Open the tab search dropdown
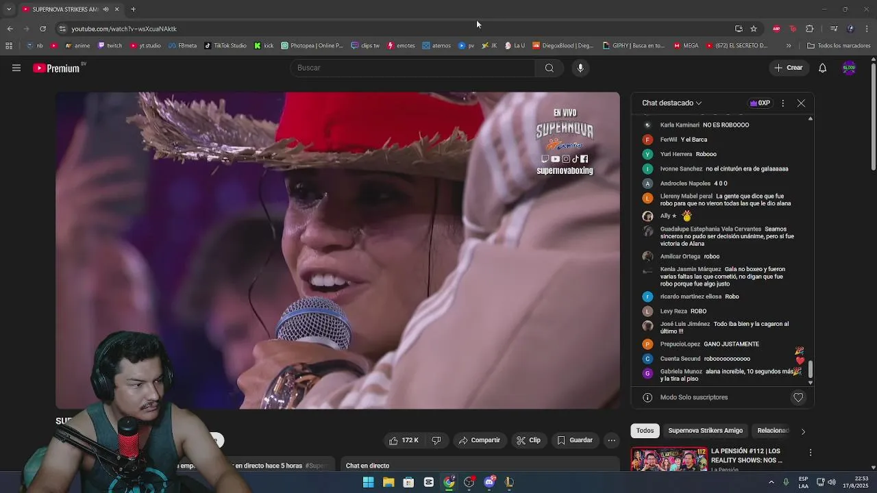The width and height of the screenshot is (877, 493). pyautogui.click(x=9, y=10)
